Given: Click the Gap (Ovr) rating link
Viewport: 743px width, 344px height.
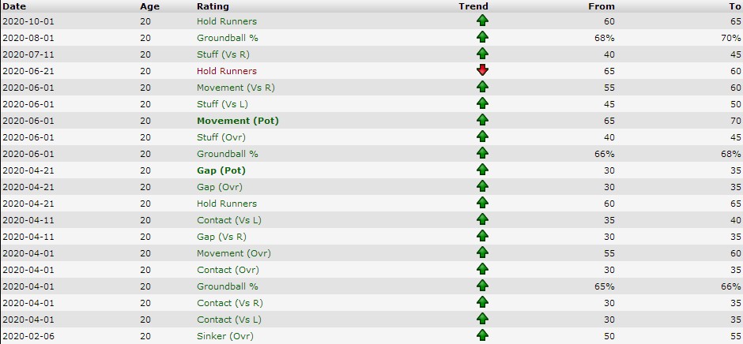Looking at the screenshot, I should tap(220, 187).
